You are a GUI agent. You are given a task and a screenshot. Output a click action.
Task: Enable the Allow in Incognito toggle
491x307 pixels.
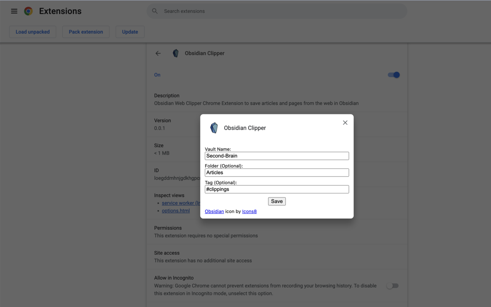[392, 286]
